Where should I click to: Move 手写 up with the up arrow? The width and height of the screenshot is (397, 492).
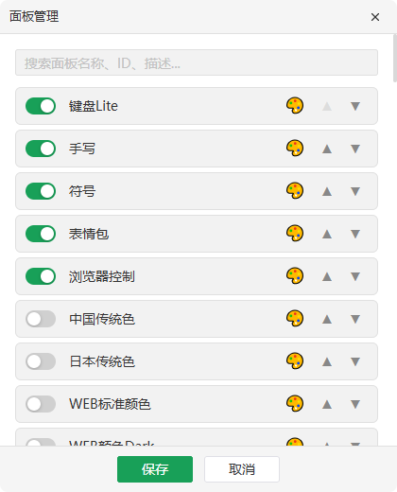(327, 149)
